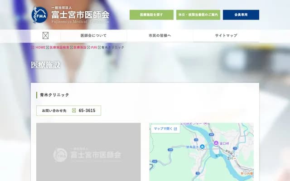Click the blue shopping map marker

[x=202, y=147]
